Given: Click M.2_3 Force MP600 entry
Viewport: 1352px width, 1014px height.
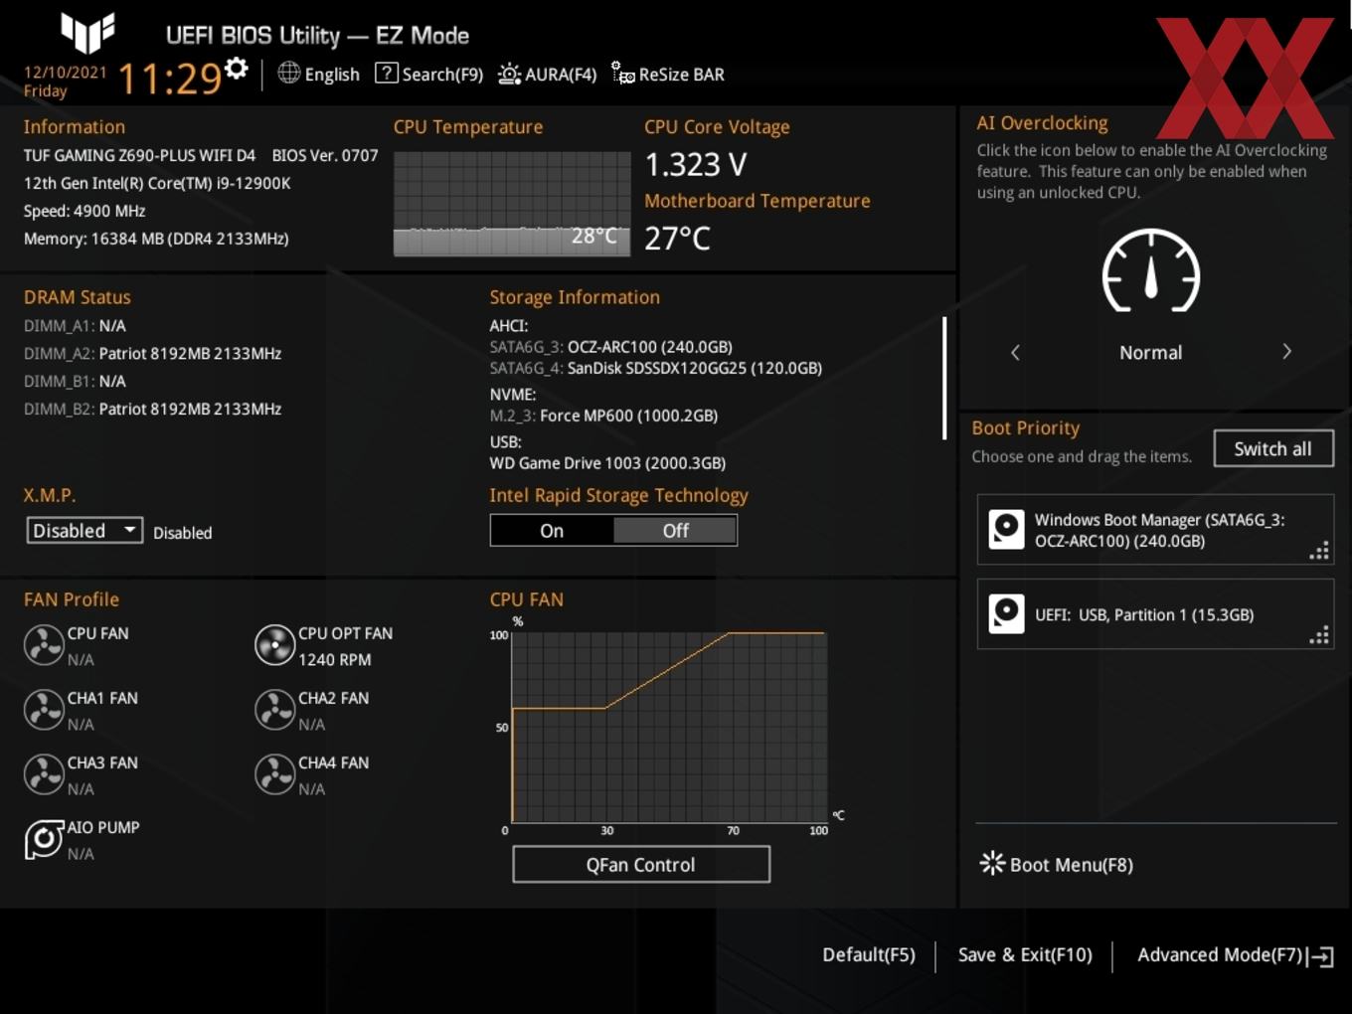Looking at the screenshot, I should pos(603,416).
